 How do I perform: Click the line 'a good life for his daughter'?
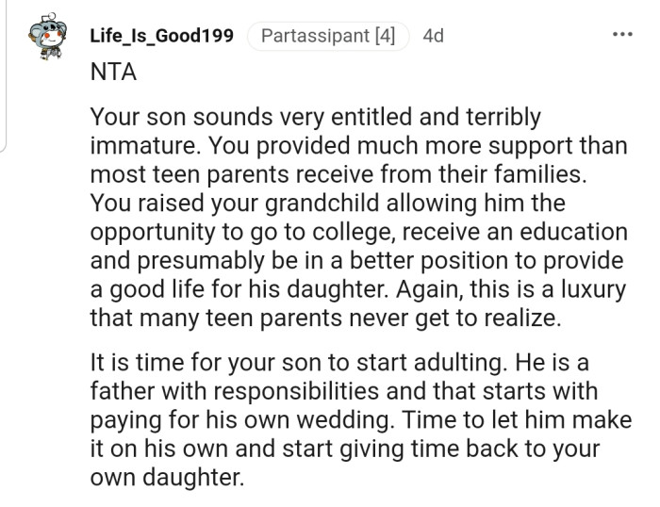pyautogui.click(x=356, y=288)
